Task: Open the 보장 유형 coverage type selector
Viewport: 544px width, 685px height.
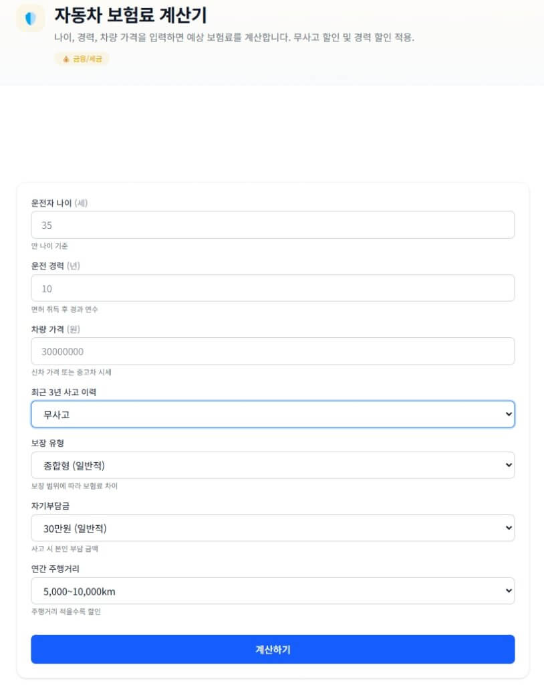Action: click(272, 465)
